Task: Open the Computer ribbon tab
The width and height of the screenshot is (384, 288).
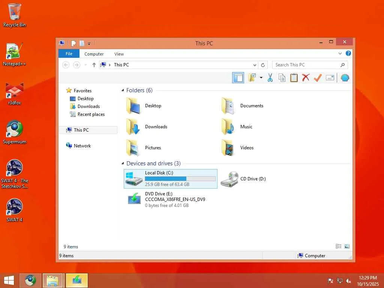Action: click(x=94, y=54)
